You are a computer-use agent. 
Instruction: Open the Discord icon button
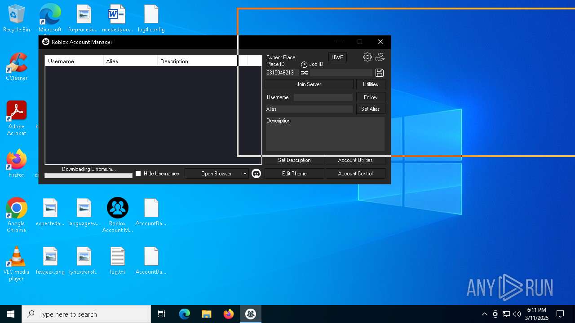pos(256,173)
